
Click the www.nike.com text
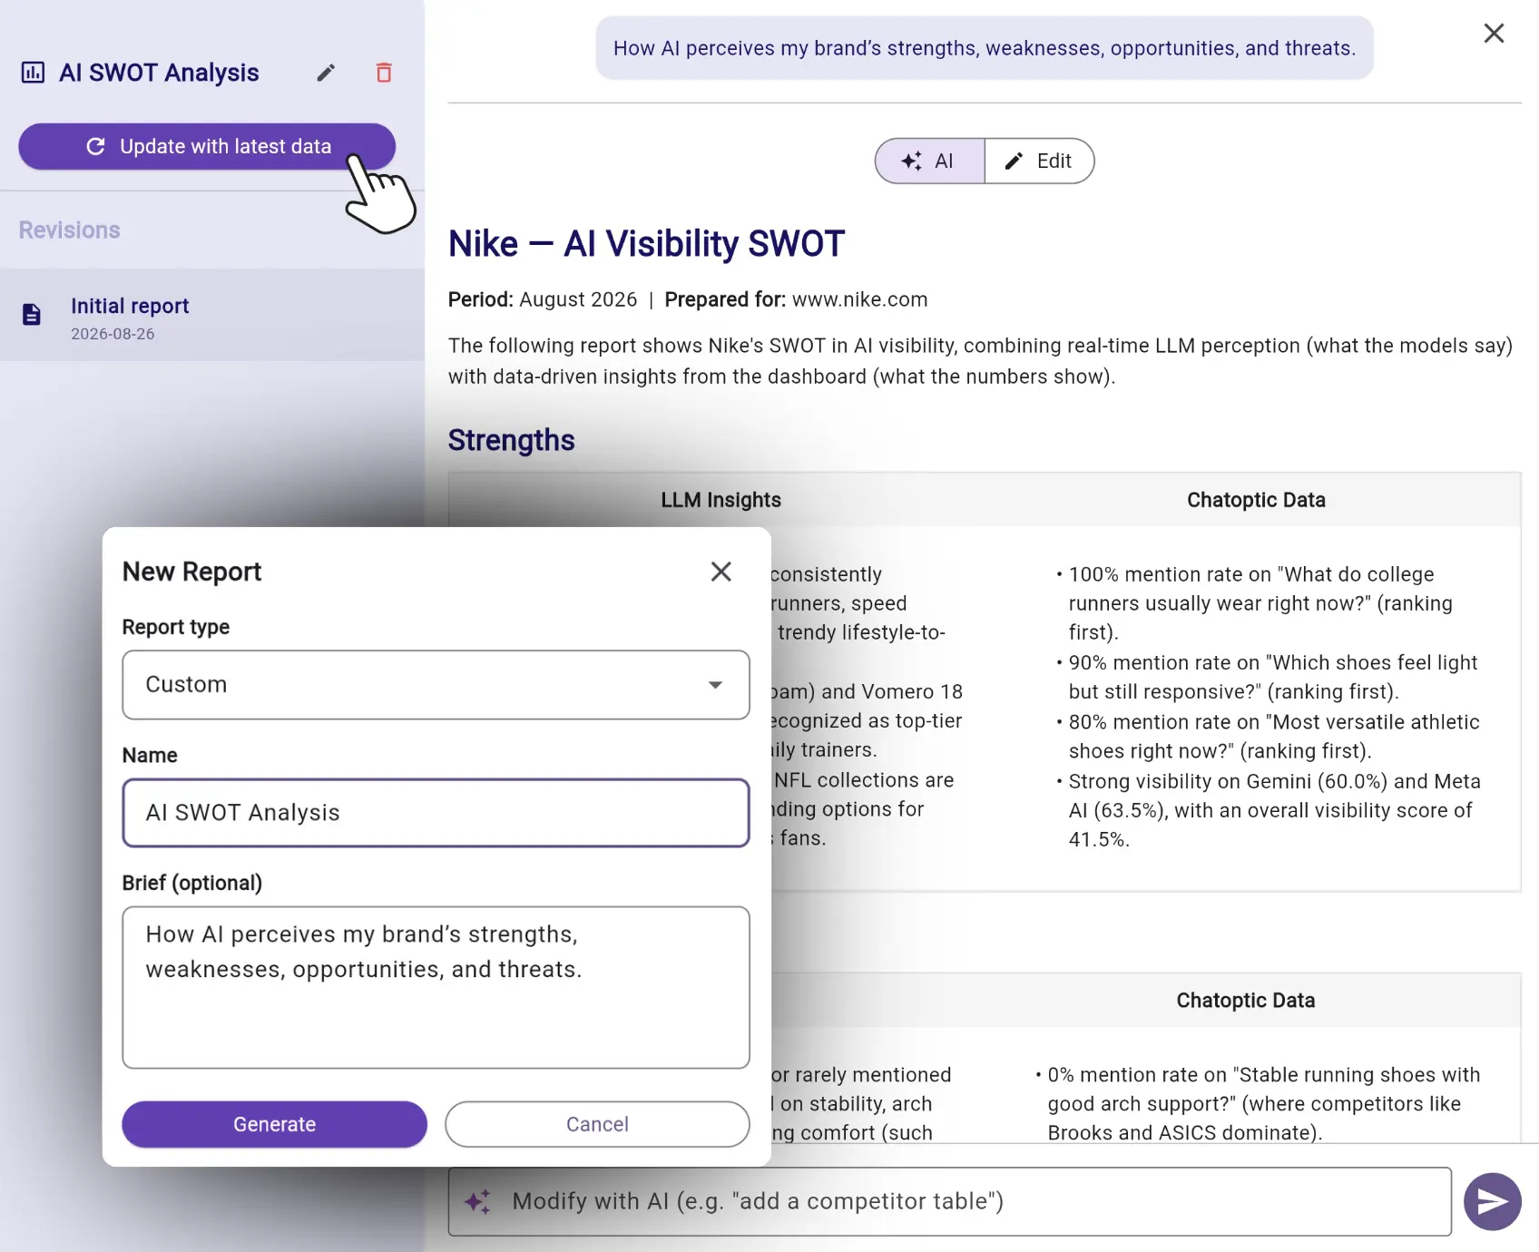(x=859, y=300)
